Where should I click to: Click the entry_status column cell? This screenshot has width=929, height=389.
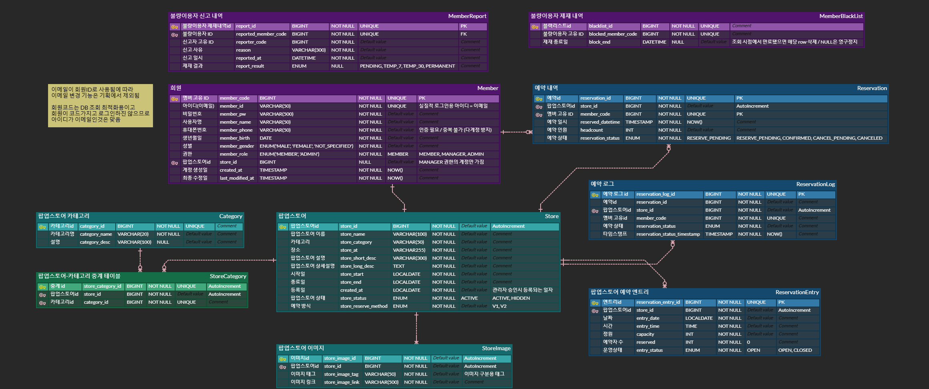coord(659,350)
